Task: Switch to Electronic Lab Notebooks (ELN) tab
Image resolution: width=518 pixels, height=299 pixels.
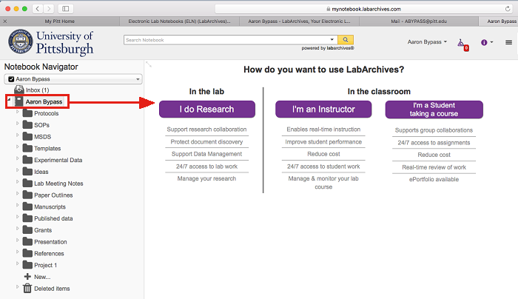Action: point(179,21)
